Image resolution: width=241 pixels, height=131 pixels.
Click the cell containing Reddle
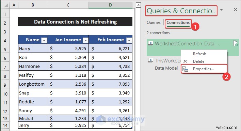click(x=33, y=102)
